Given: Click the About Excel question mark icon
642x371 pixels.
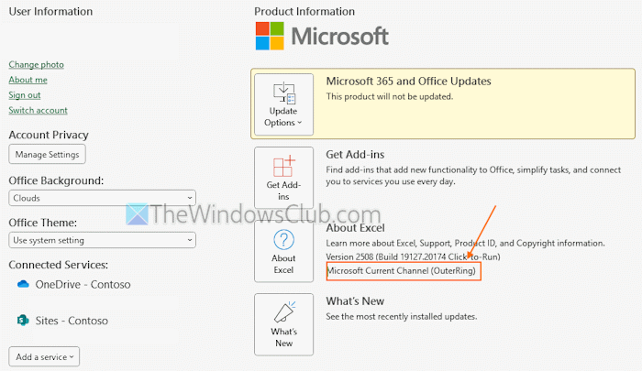Looking at the screenshot, I should coord(283,241).
